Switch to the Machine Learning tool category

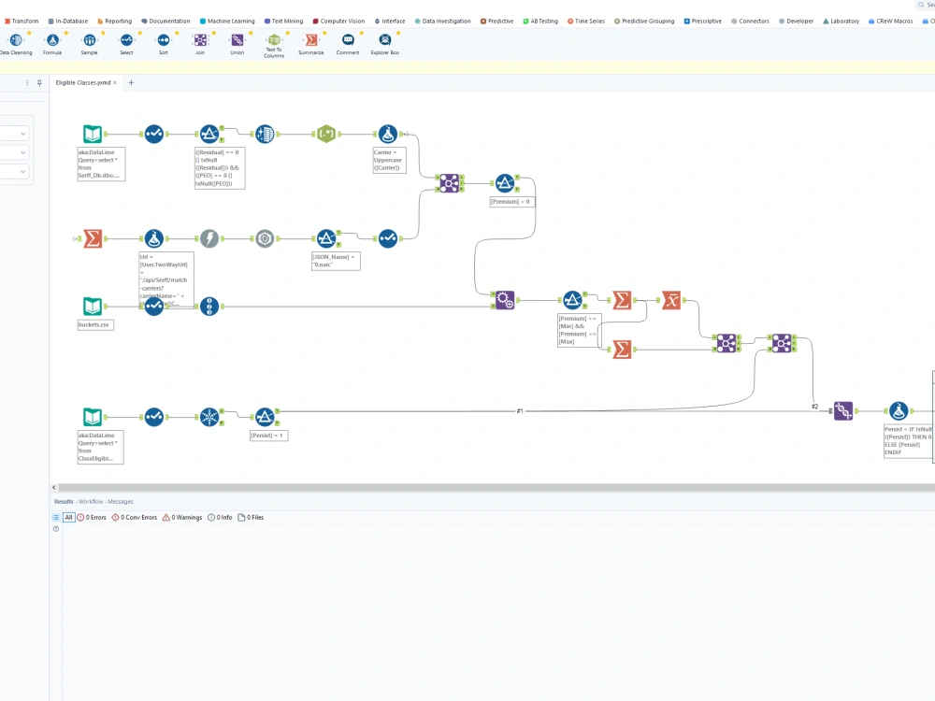(229, 21)
